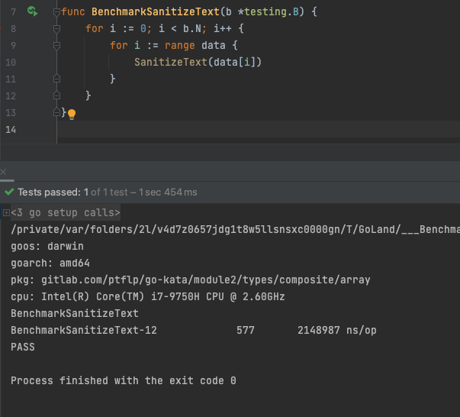Viewport: 460px width, 417px height.
Task: Click line number 14 in the gutter
Action: [x=10, y=130]
